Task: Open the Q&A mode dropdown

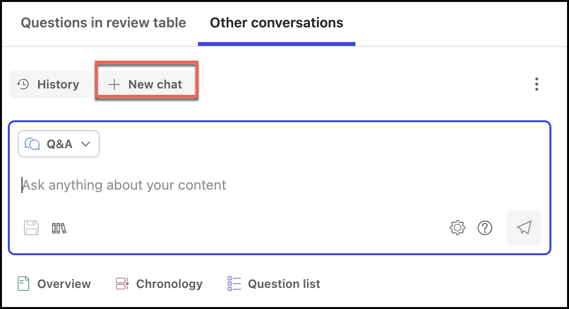Action: pyautogui.click(x=59, y=144)
